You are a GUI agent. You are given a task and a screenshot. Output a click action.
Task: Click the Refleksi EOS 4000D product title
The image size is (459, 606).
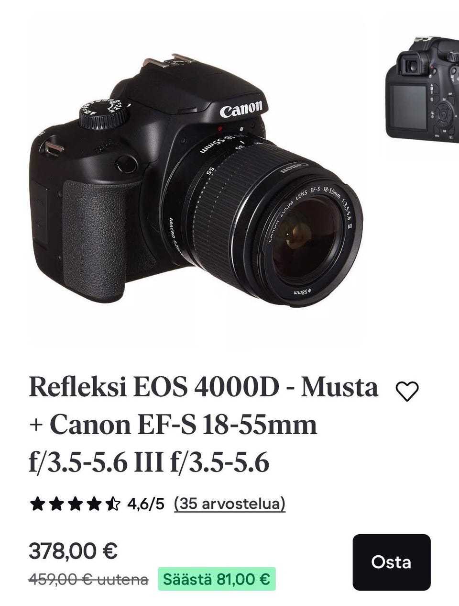203,388
